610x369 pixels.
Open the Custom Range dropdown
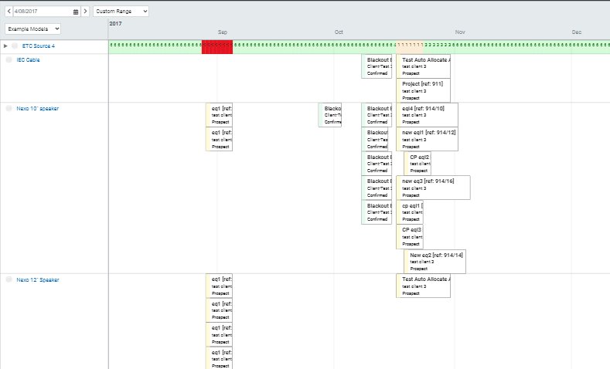(121, 12)
